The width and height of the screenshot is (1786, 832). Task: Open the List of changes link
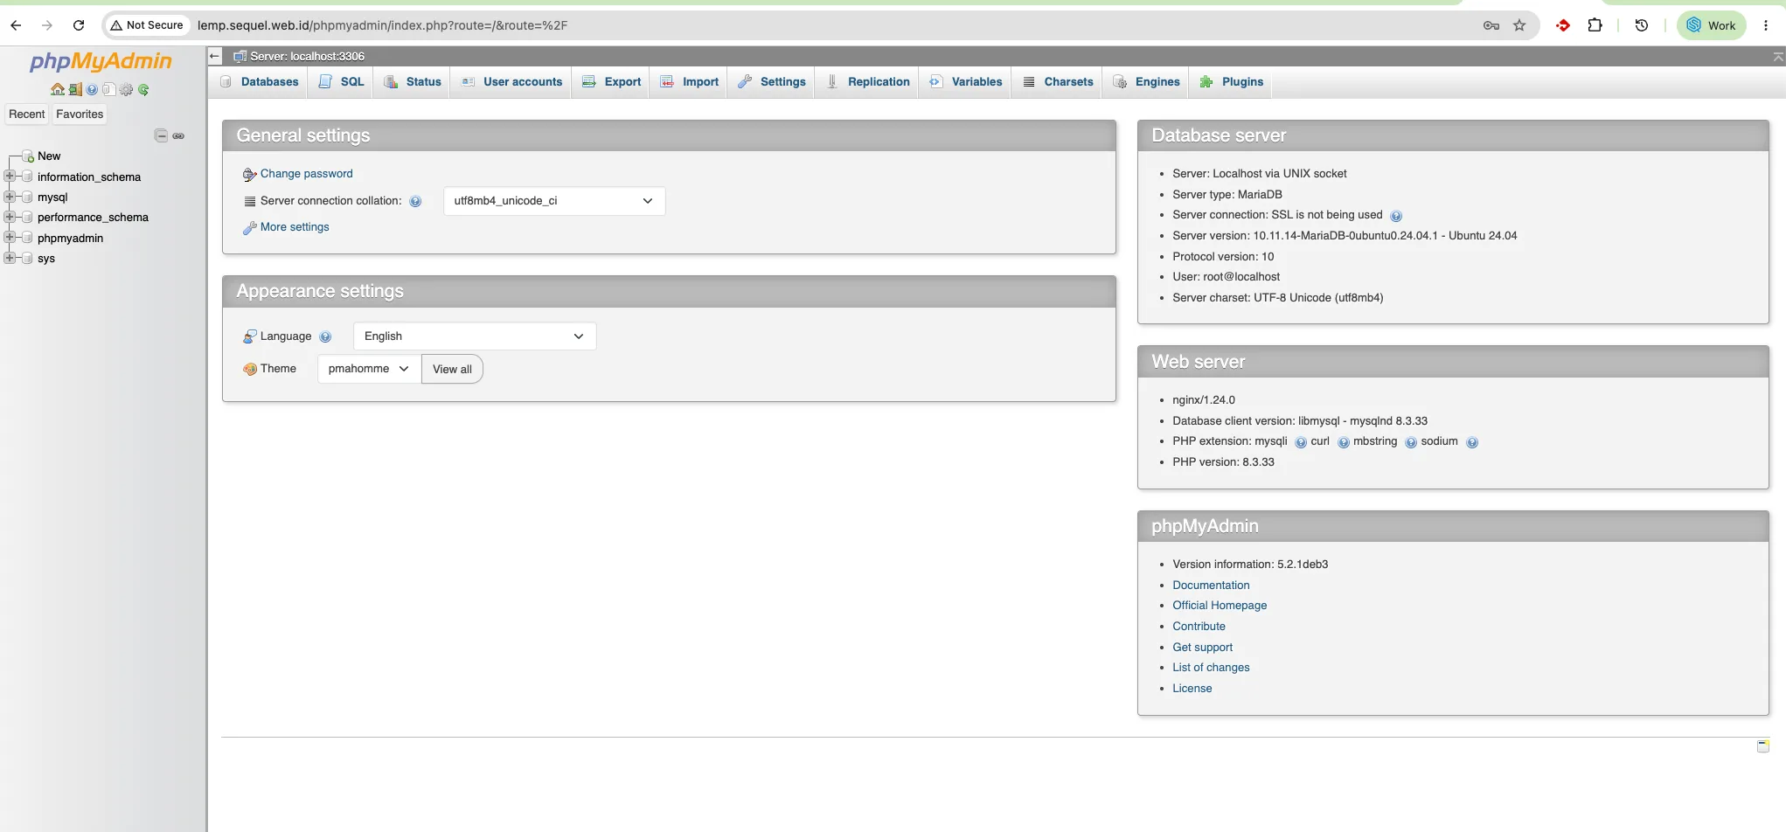pos(1211,668)
